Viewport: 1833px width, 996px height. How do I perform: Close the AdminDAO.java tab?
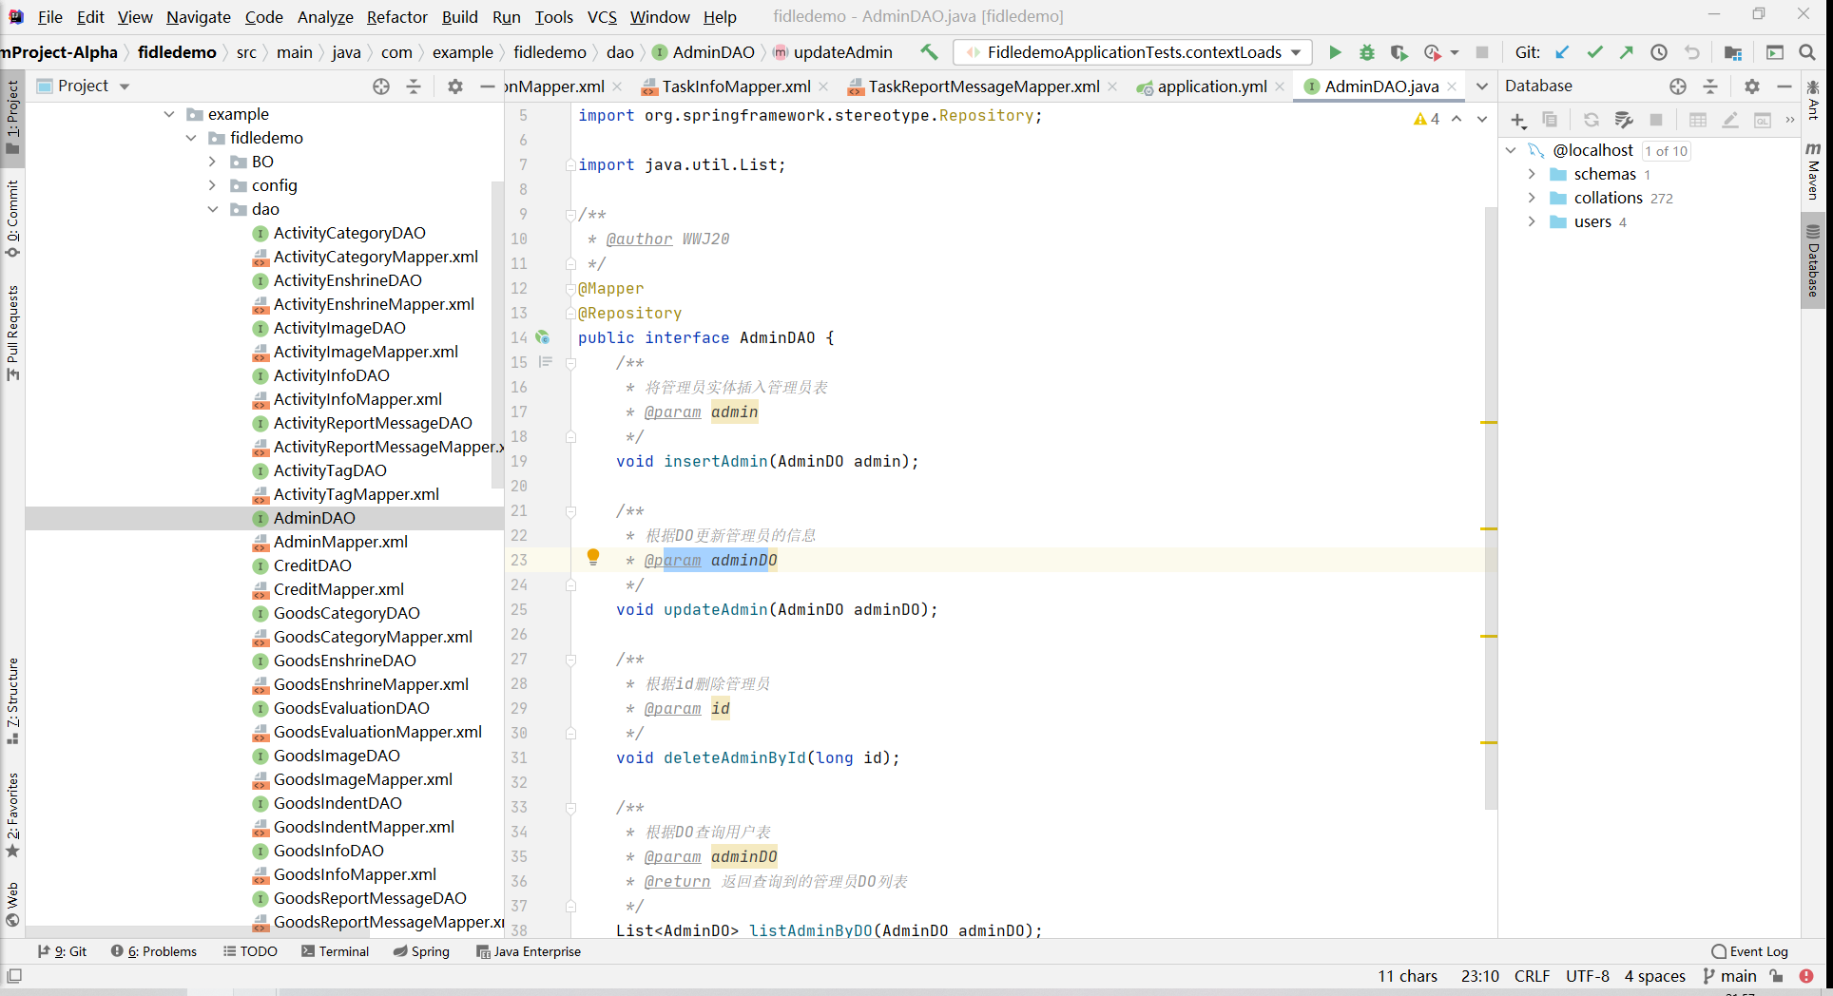(1452, 86)
